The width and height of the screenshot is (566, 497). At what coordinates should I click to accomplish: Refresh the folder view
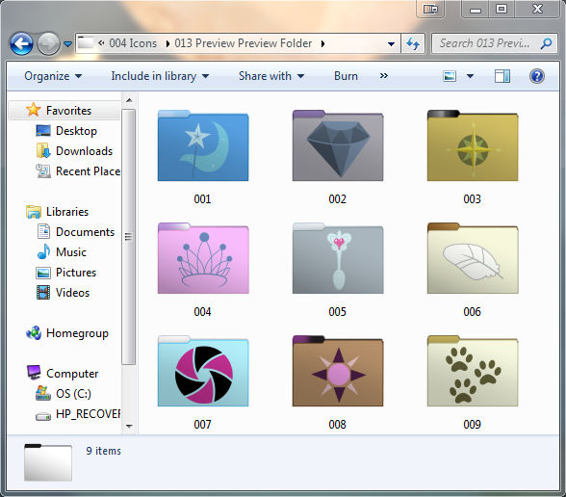tap(413, 43)
